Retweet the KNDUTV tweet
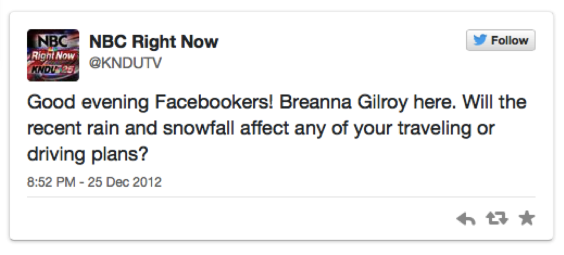The height and width of the screenshot is (255, 564). coord(496,219)
